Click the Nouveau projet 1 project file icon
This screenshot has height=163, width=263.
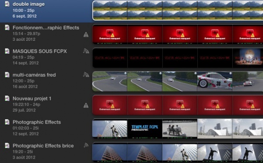point(7,98)
